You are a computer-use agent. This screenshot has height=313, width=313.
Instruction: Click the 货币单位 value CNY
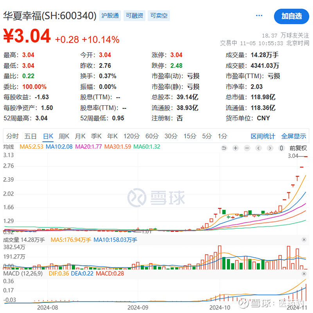[263, 118]
